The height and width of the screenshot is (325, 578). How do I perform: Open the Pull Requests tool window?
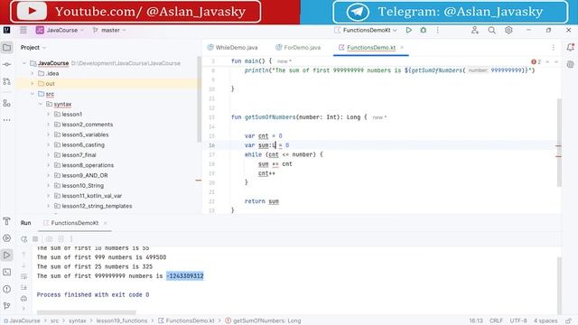point(7,81)
